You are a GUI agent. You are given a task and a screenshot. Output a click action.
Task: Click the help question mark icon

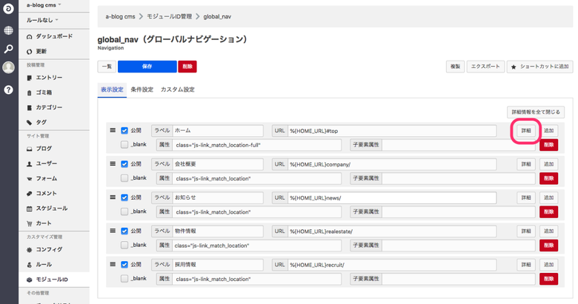click(x=9, y=89)
